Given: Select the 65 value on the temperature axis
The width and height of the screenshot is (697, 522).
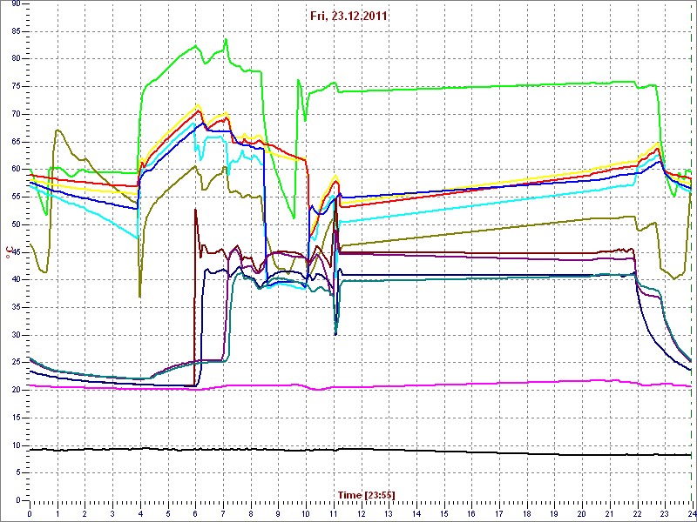Looking at the screenshot, I should click(16, 142).
